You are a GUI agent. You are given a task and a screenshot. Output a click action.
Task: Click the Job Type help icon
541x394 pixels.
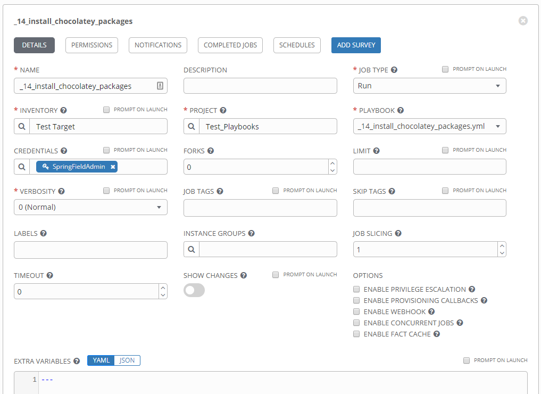point(394,70)
